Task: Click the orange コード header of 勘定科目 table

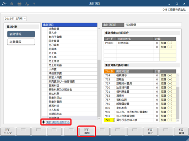Action: [x=109, y=71]
